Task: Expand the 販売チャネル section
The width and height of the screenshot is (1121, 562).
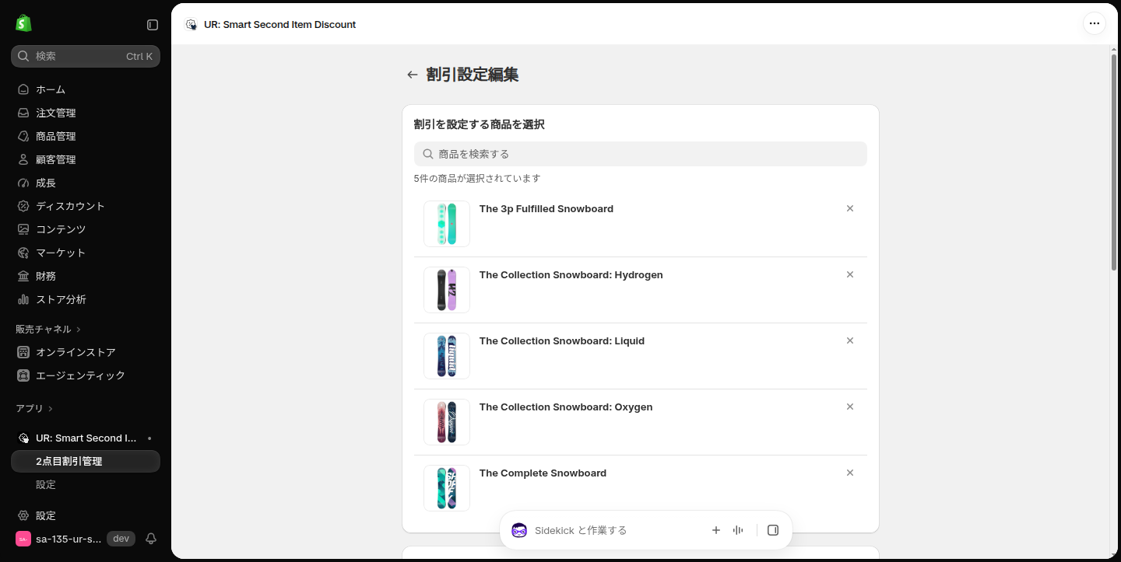Action: click(48, 329)
